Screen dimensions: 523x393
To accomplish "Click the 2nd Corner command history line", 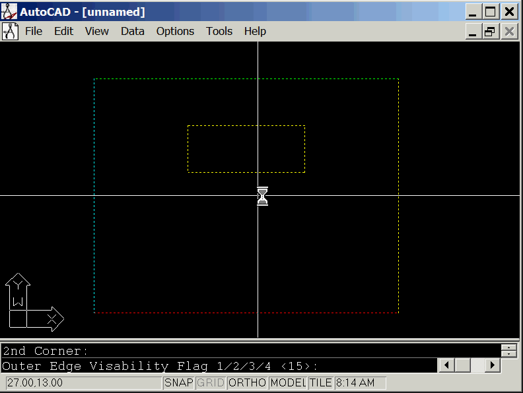I will pos(46,351).
